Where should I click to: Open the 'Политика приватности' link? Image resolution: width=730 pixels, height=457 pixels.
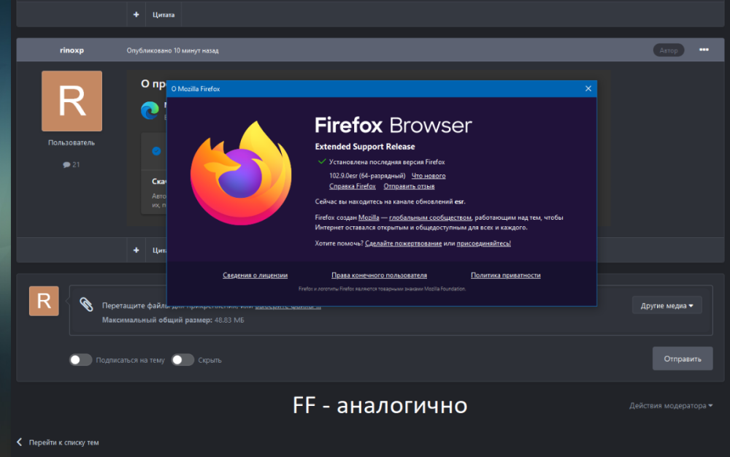pyautogui.click(x=505, y=275)
